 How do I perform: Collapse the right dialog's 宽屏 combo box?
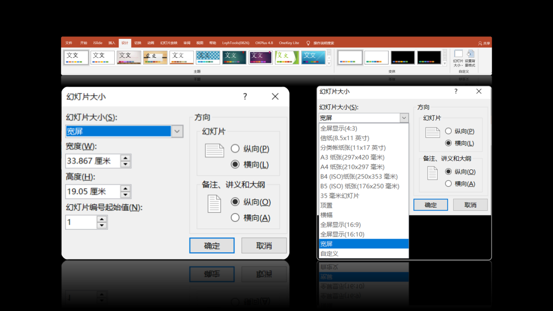[x=404, y=118]
